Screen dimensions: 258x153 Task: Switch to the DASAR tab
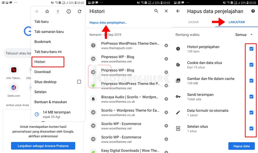[x=193, y=22]
